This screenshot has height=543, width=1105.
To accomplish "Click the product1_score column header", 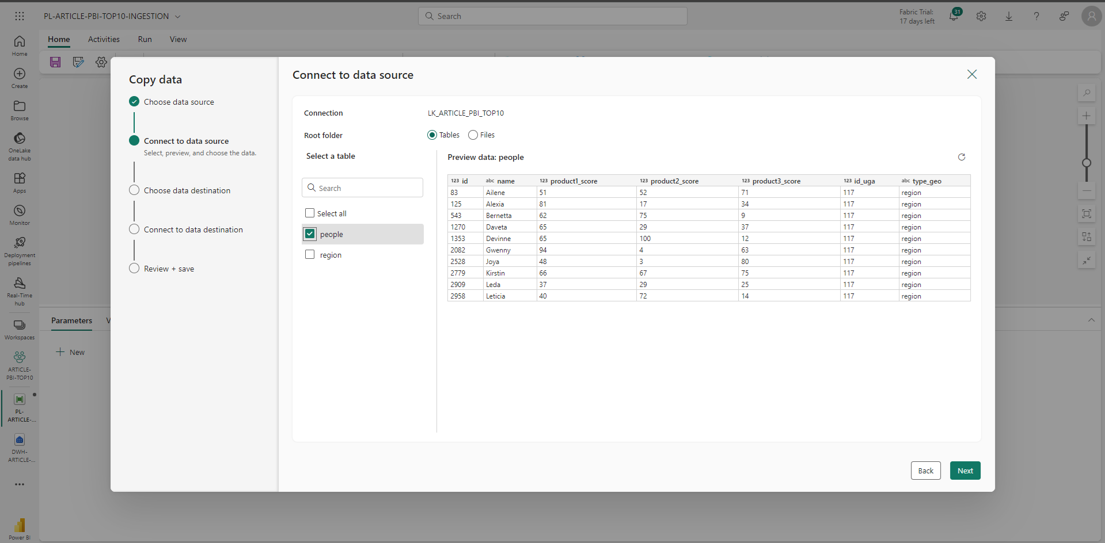I will point(586,181).
